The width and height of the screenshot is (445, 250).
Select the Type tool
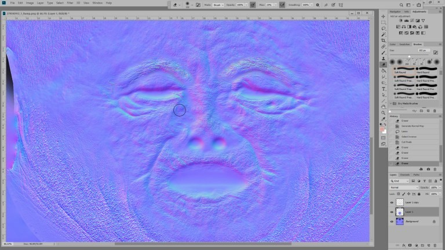coord(384,89)
